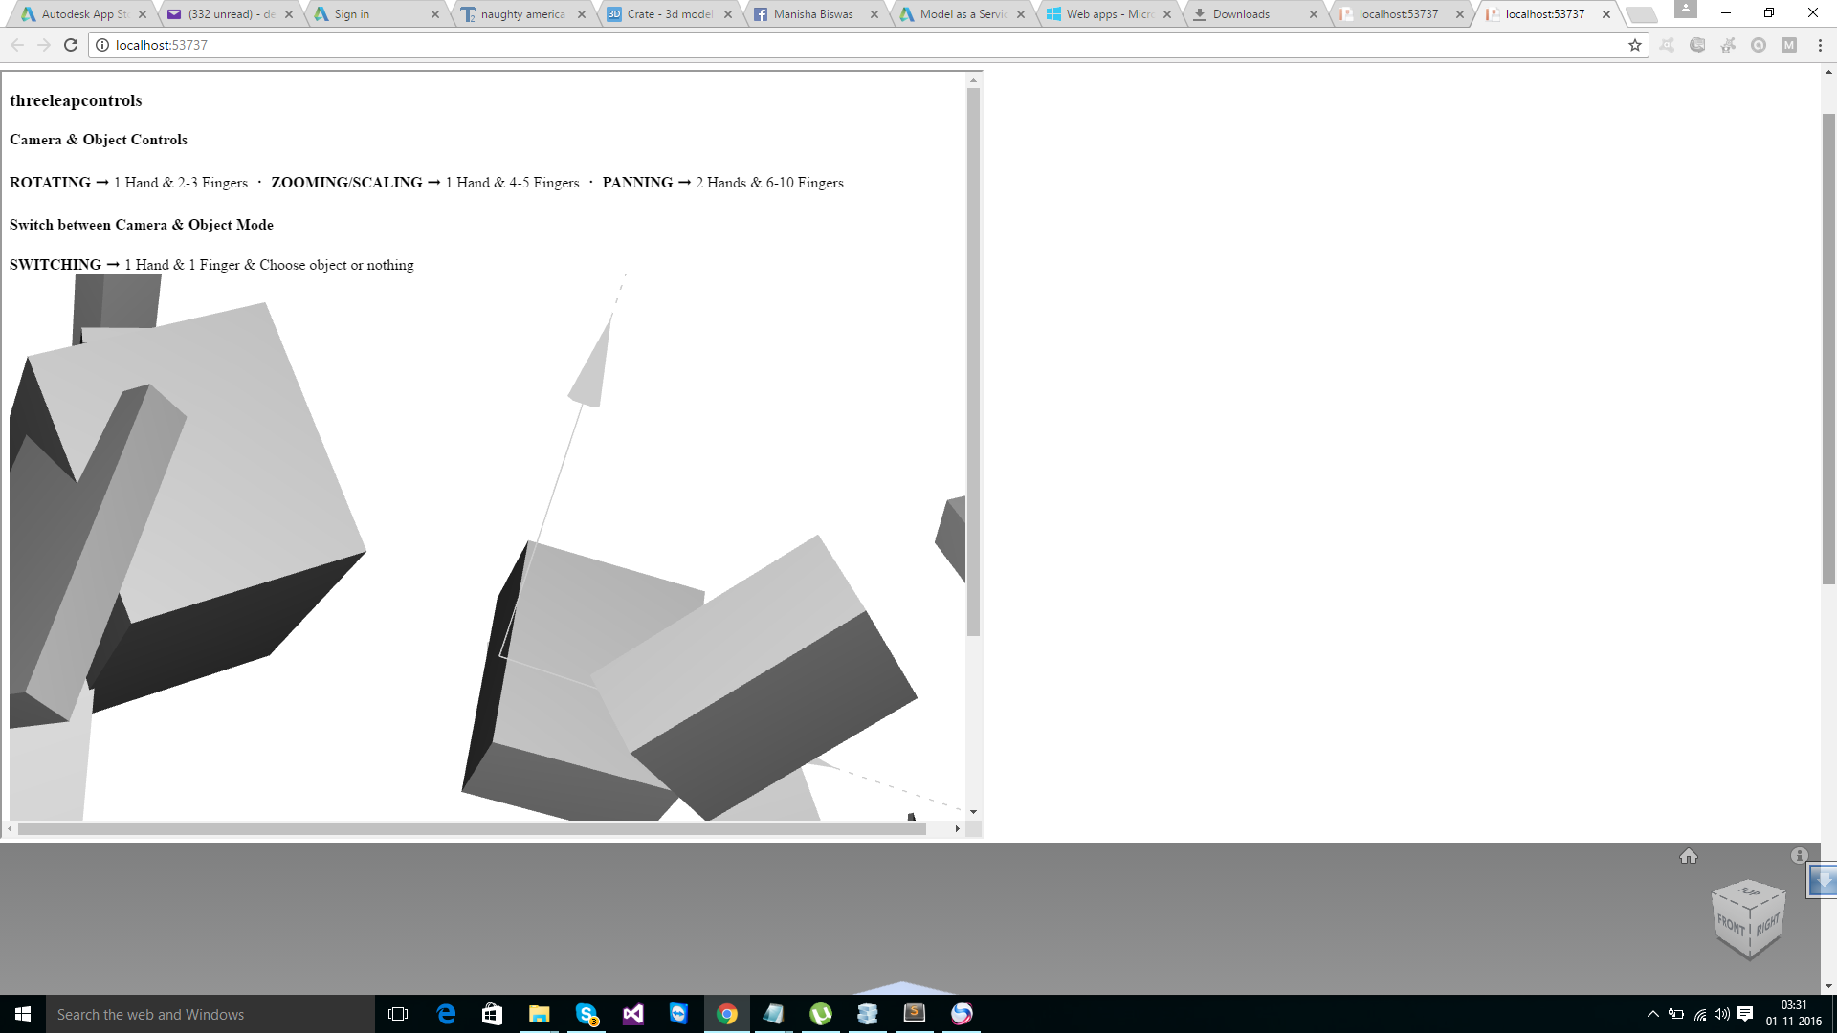The image size is (1837, 1033).
Task: Click the RIGHT face of the view cube
Action: point(1767,924)
